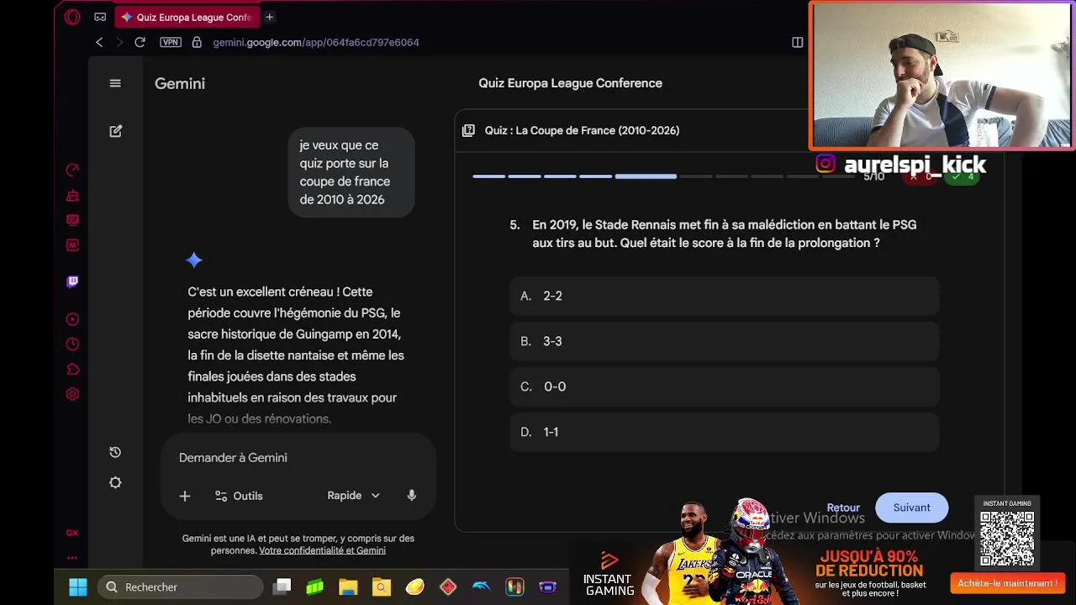Image resolution: width=1076 pixels, height=605 pixels.
Task: Open the Dolphin emulator taskbar icon
Action: coord(481,587)
